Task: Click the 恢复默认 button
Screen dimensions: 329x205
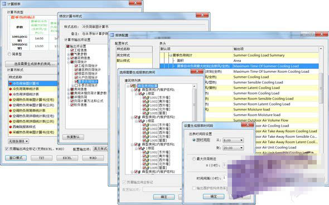Action: pos(73,137)
